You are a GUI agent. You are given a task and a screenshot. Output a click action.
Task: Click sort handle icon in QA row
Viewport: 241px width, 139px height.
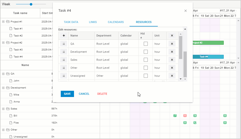[64, 44]
